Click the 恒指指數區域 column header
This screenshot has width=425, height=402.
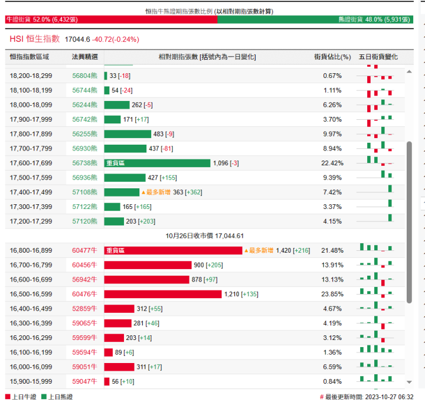(30, 57)
